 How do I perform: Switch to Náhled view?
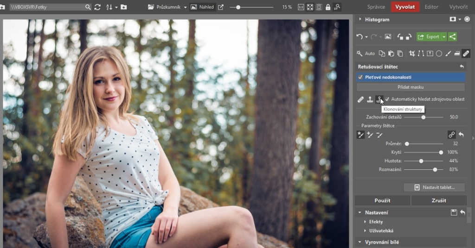[202, 7]
